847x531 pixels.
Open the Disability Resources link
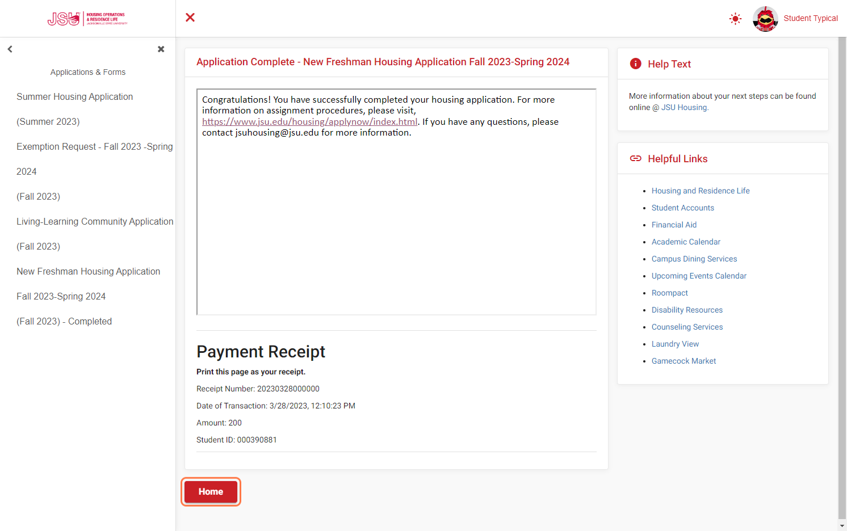tap(687, 310)
